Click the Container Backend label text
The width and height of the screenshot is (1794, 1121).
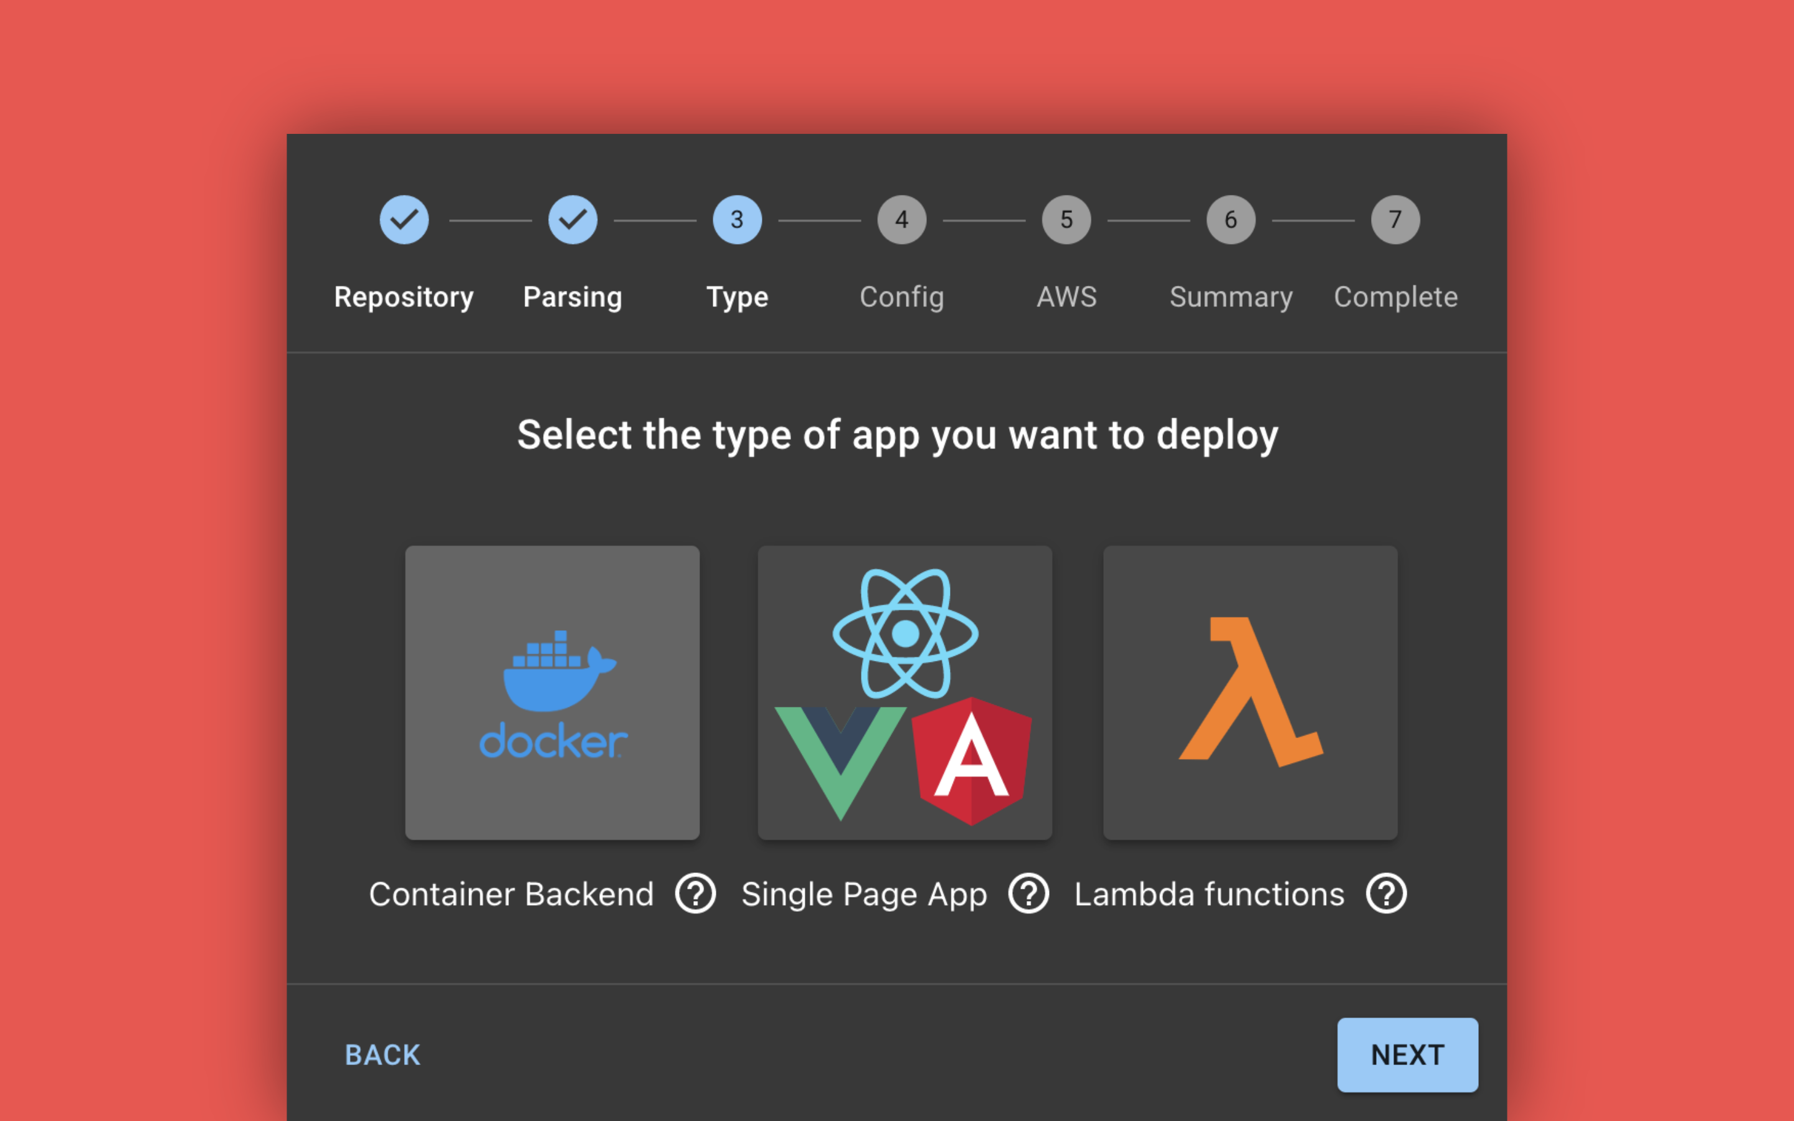coord(511,894)
